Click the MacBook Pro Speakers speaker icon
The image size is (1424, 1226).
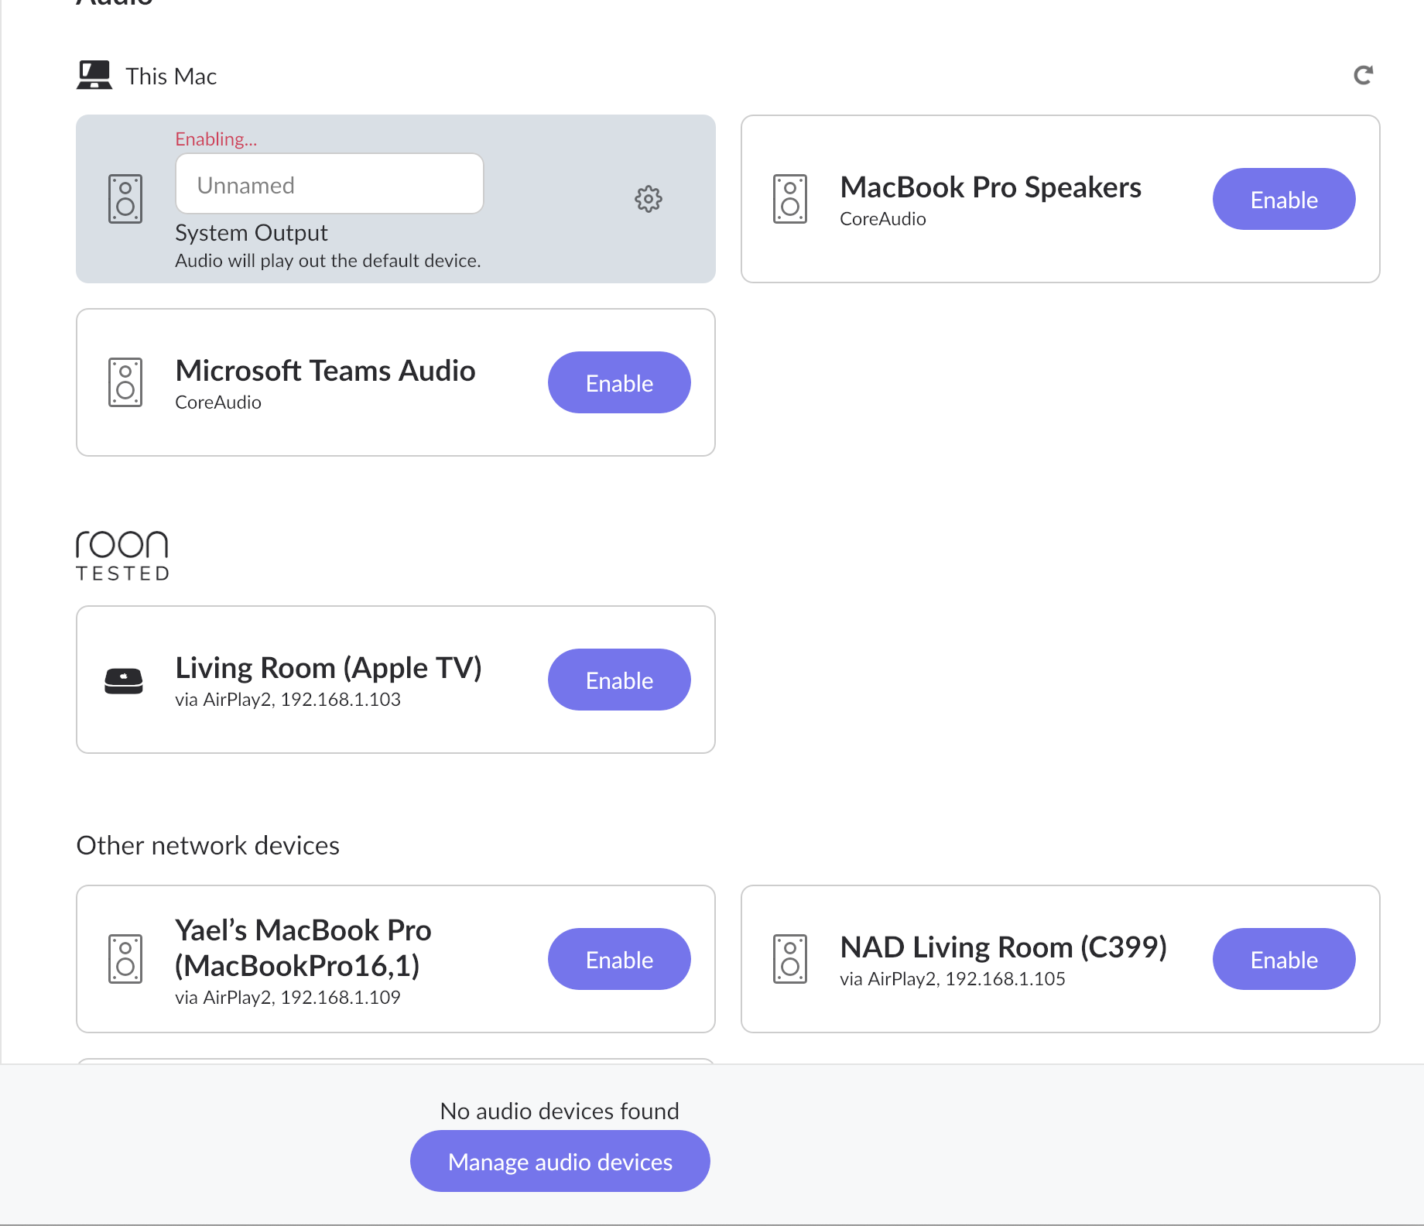(790, 199)
